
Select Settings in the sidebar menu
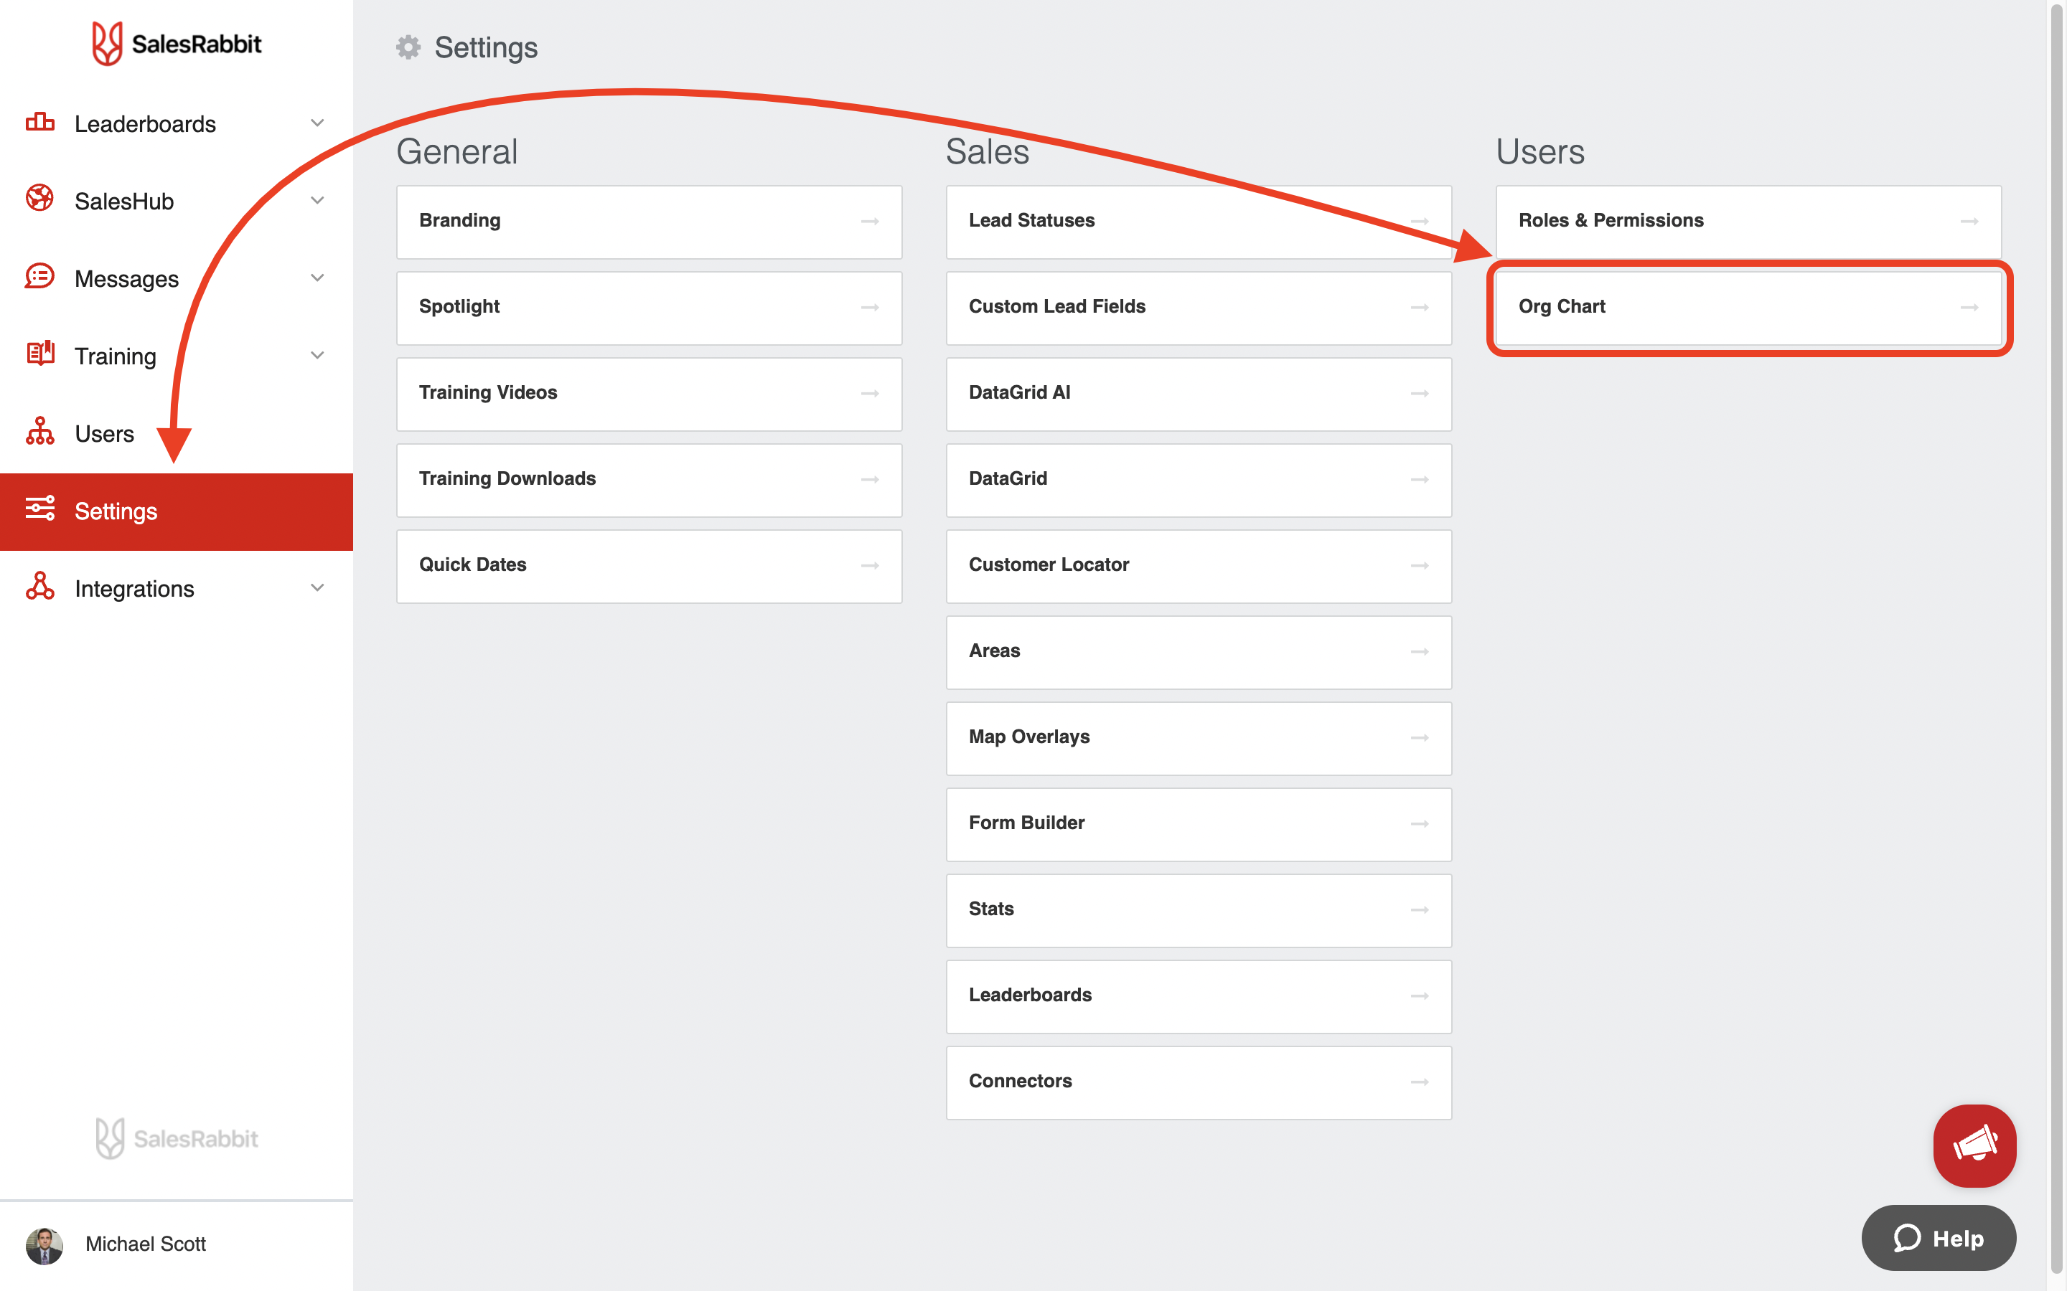176,511
